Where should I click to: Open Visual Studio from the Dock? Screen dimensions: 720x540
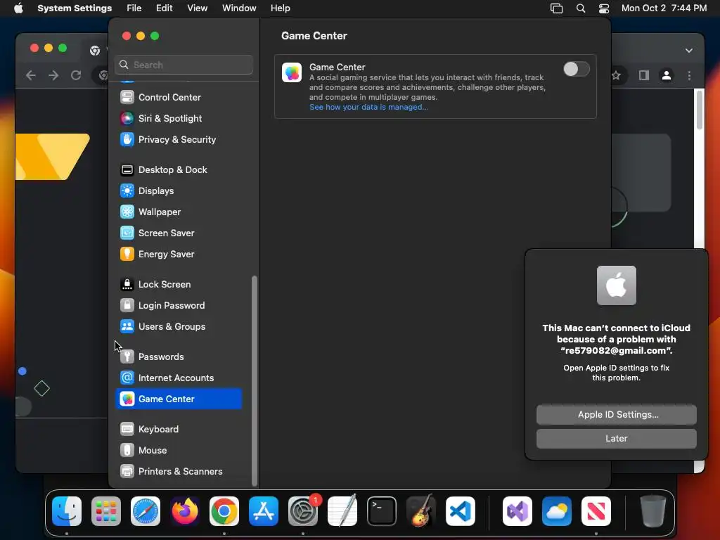click(x=517, y=511)
